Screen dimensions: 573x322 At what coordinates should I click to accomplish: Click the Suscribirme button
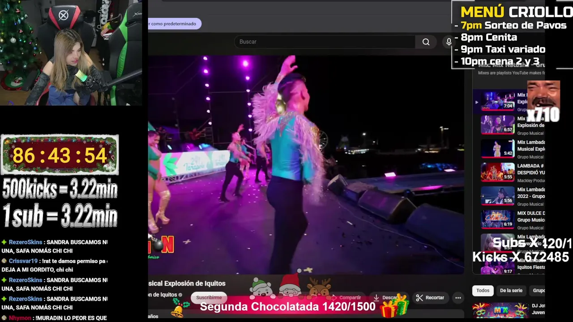pyautogui.click(x=209, y=297)
